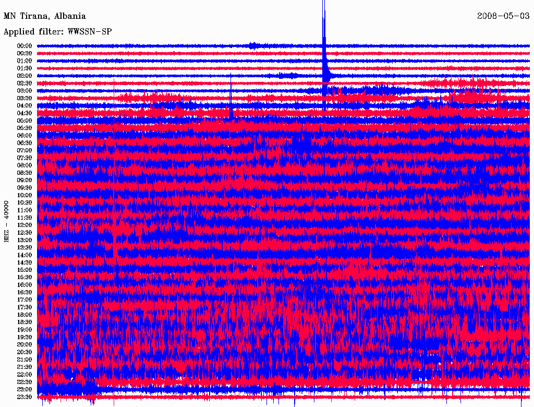Image resolution: width=534 pixels, height=407 pixels.
Task: Click the 04:00 time row label
Action: 25,106
